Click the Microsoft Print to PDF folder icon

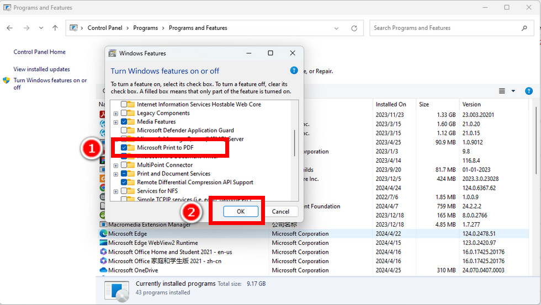[x=131, y=147]
